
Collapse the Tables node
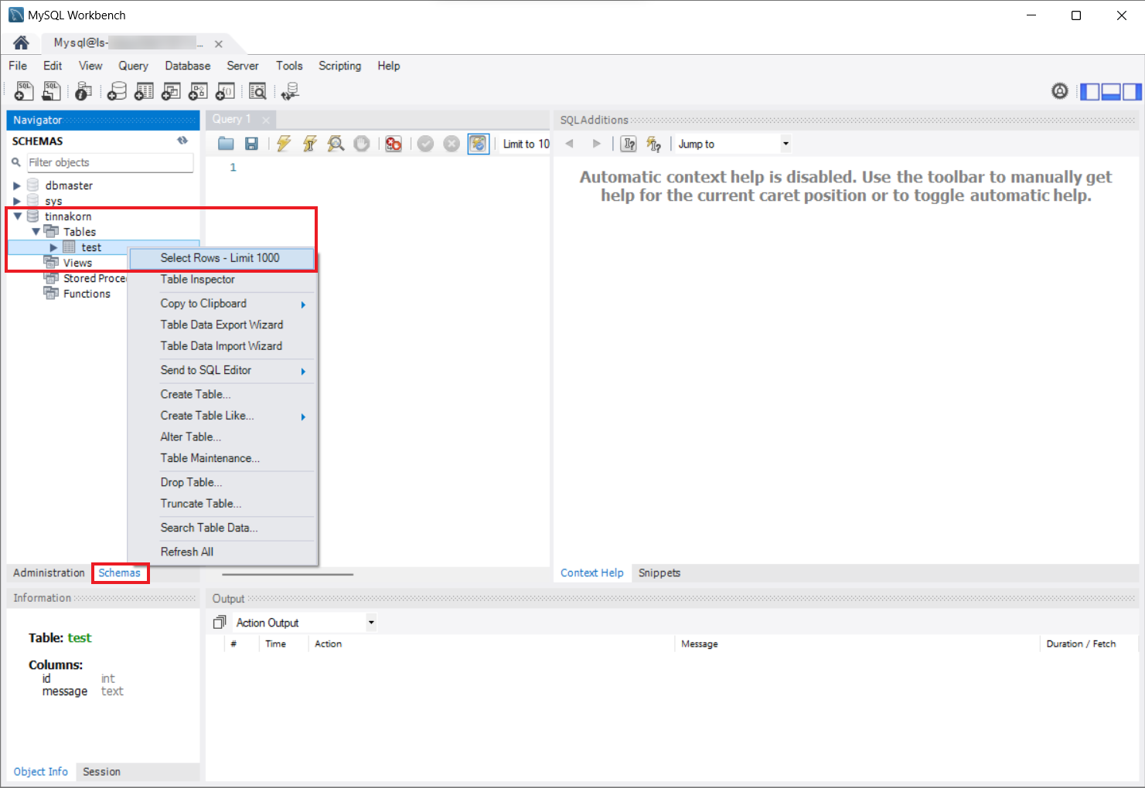click(x=36, y=232)
